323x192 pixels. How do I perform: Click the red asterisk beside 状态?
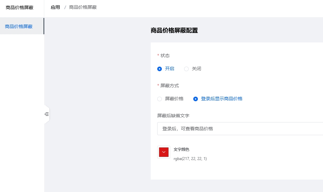pyautogui.click(x=158, y=55)
